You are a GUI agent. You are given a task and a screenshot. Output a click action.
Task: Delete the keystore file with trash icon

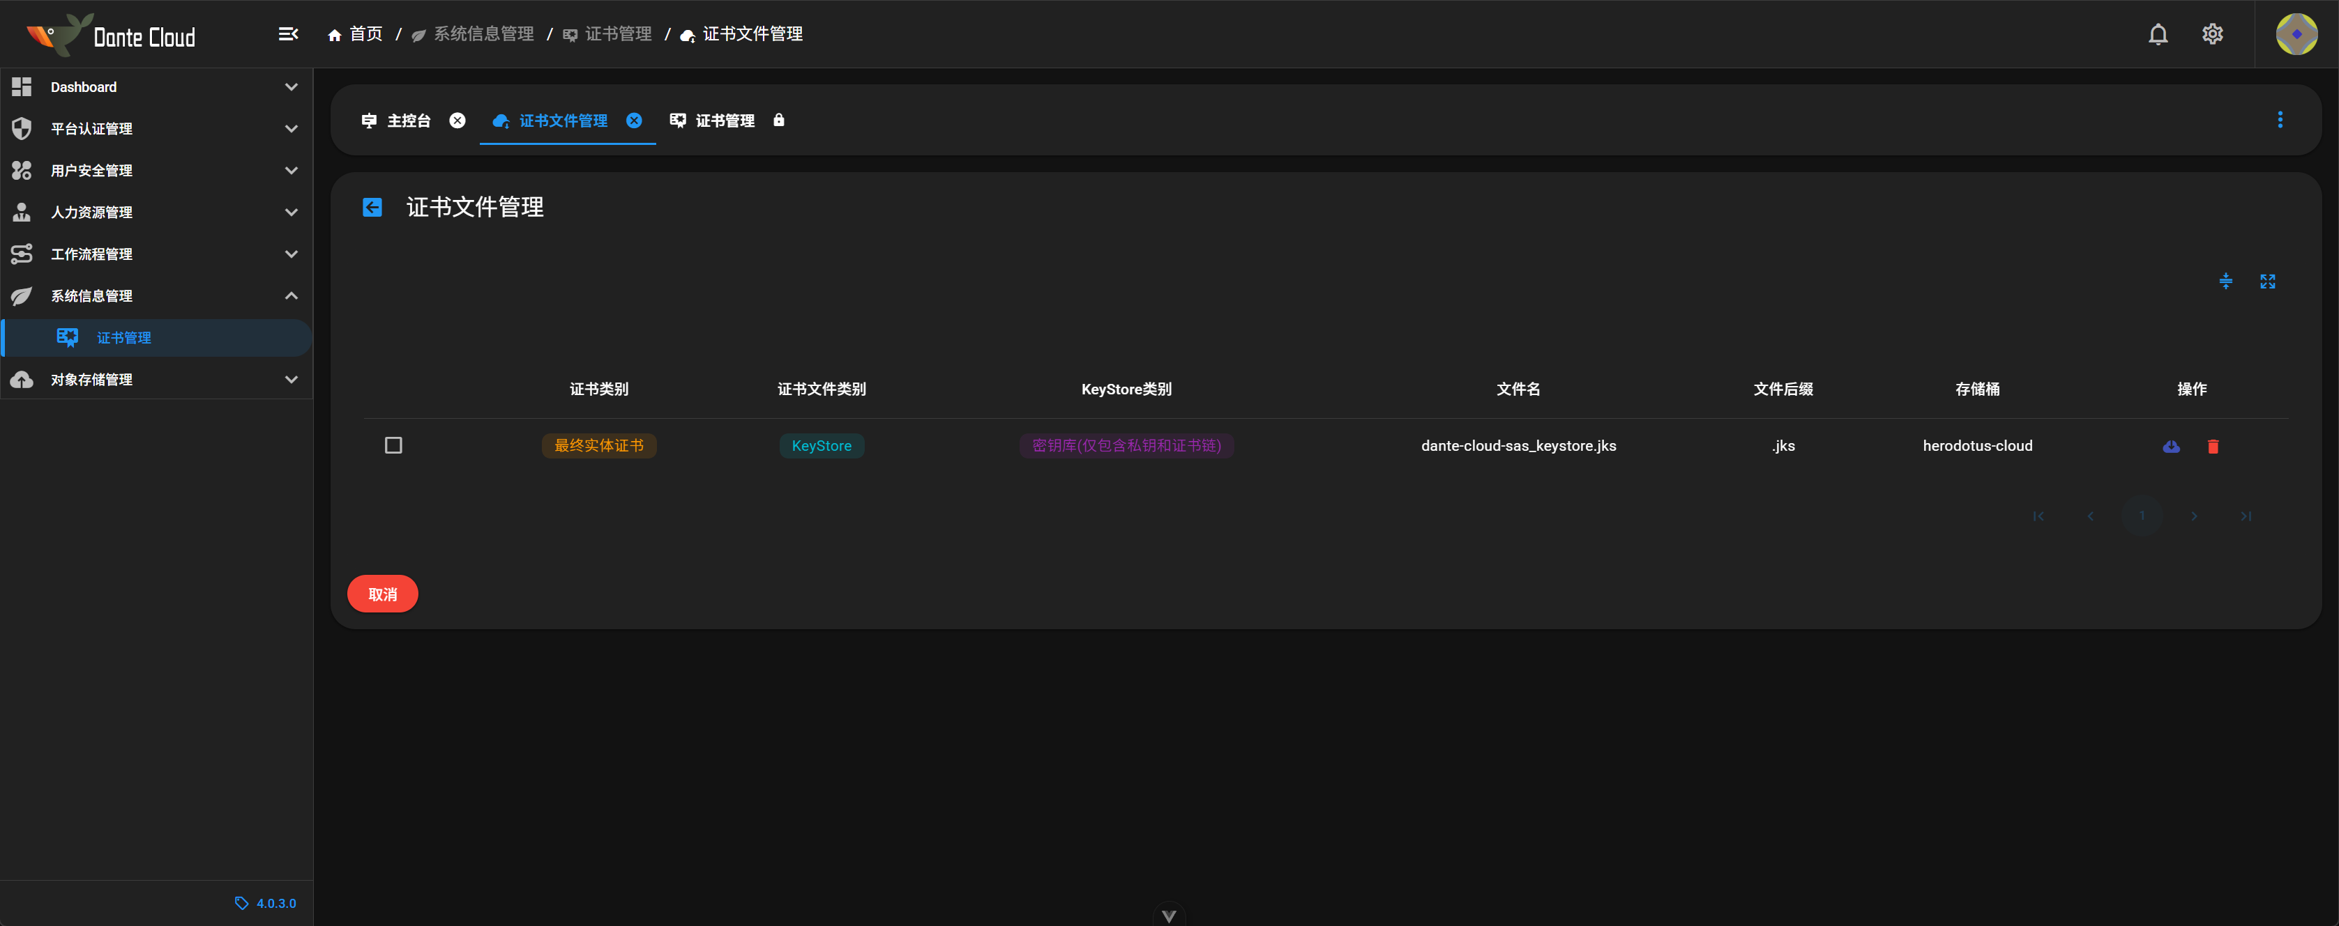coord(2213,446)
